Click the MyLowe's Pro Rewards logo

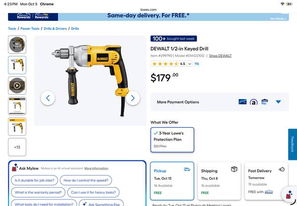point(42,16)
